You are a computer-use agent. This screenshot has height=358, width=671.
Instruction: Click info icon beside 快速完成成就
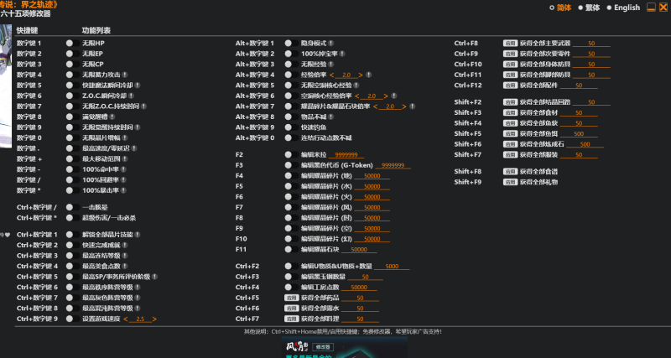click(x=124, y=245)
